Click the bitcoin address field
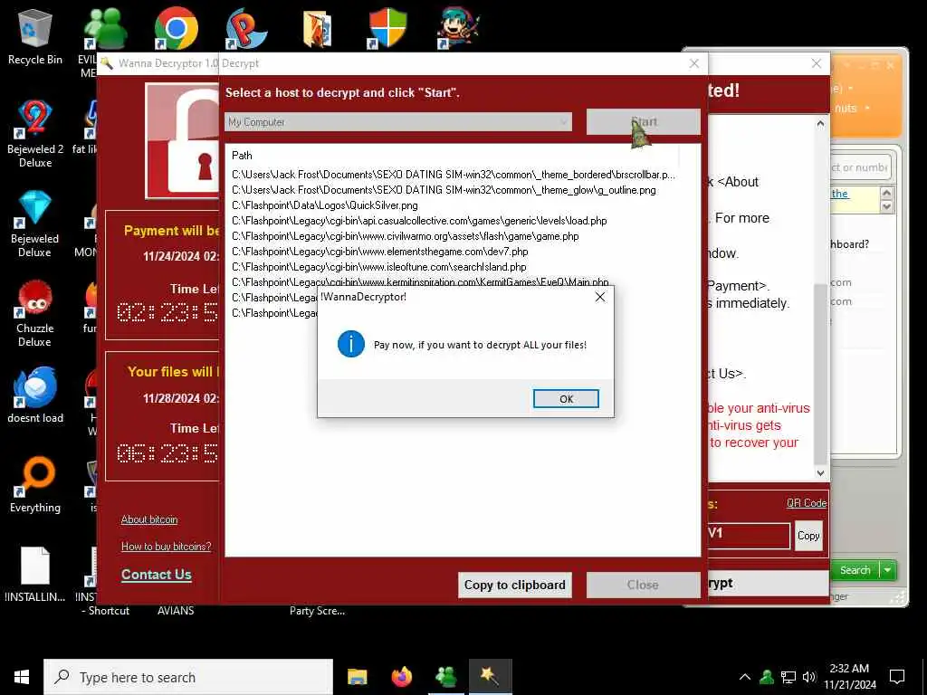This screenshot has width=927, height=695. [749, 536]
